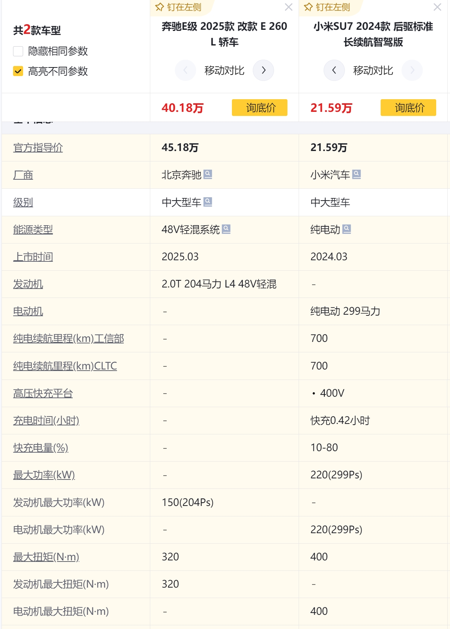Select the 150(204Ps) engine power cell

click(x=188, y=503)
